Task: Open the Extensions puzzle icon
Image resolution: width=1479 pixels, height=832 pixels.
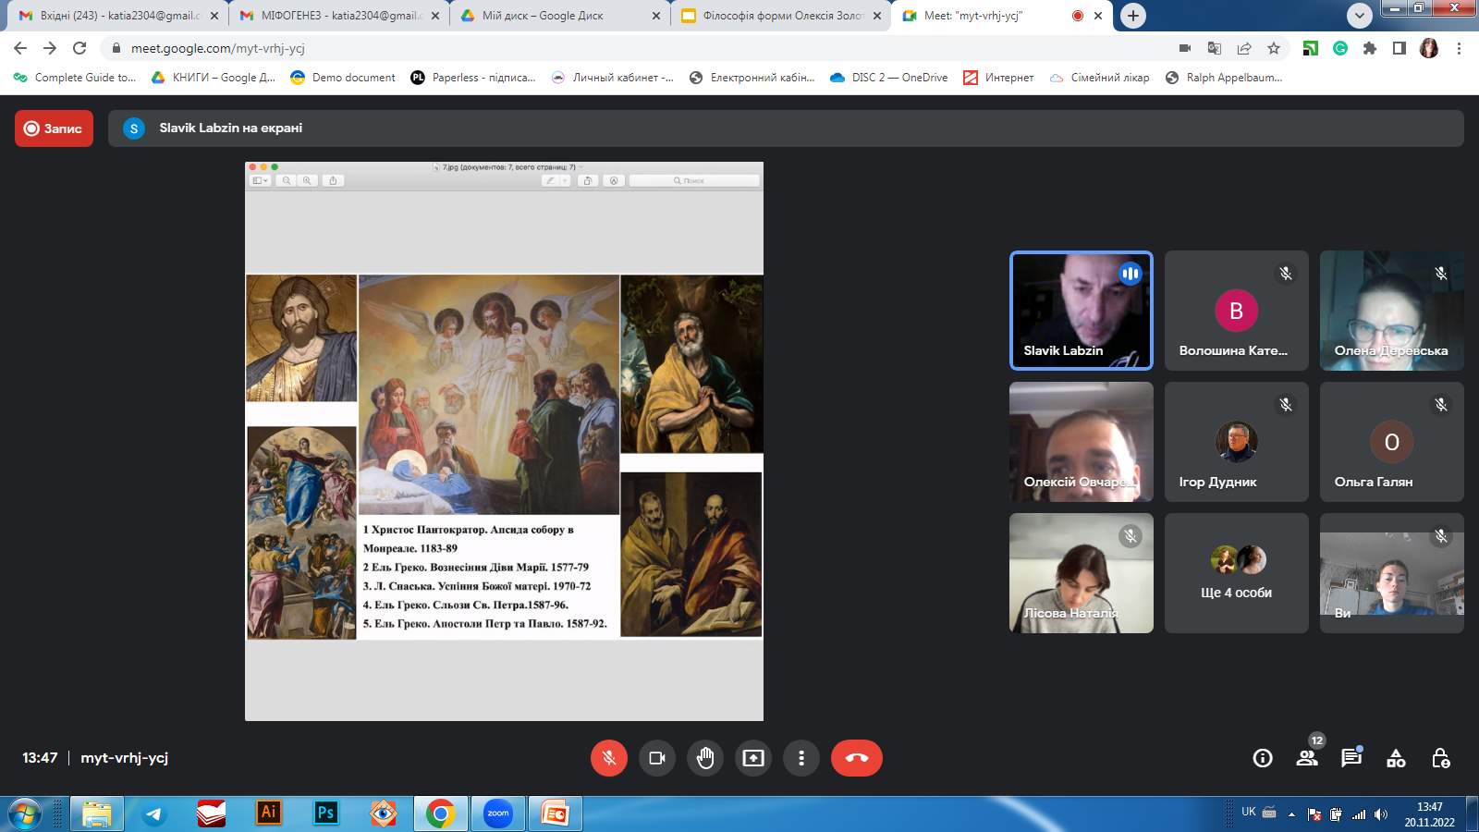Action: point(1370,48)
